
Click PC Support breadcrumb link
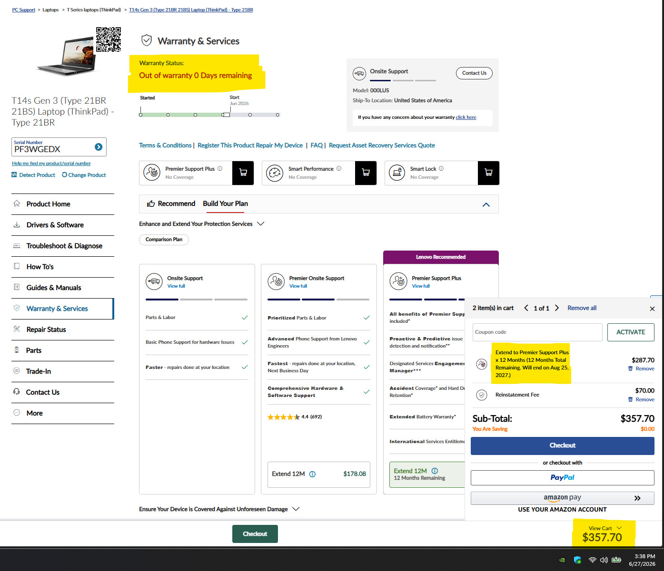(x=24, y=10)
